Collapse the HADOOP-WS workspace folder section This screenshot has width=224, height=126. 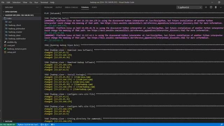click(x=21, y=15)
